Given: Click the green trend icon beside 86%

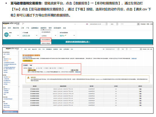Looking at the screenshot, I should tap(65, 35).
